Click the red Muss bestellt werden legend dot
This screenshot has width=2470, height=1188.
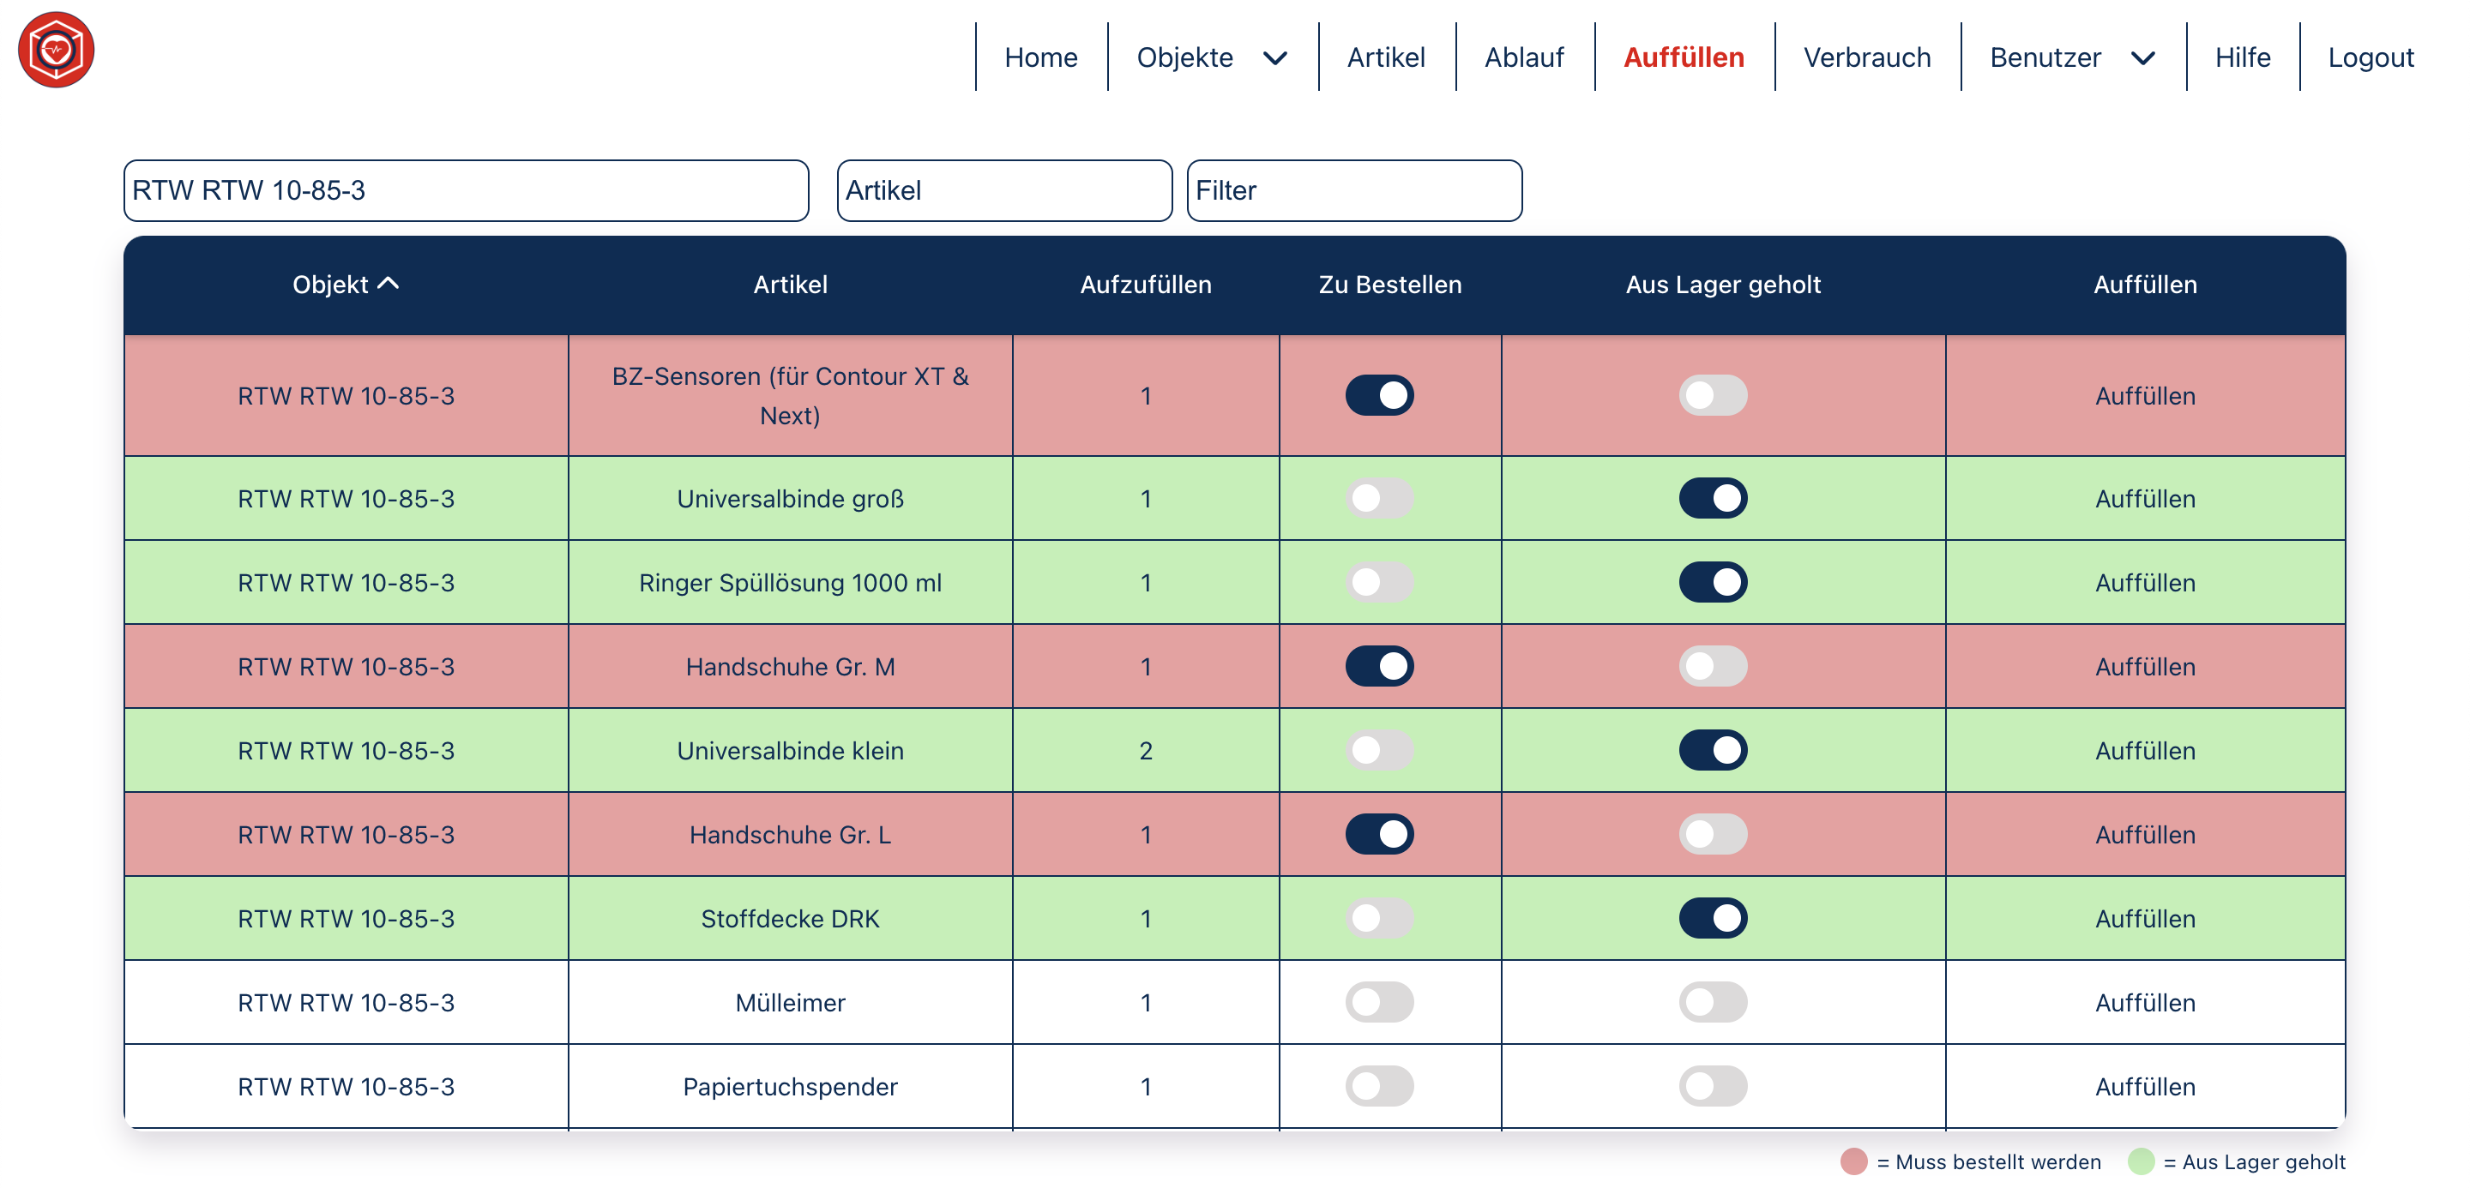click(x=1853, y=1161)
